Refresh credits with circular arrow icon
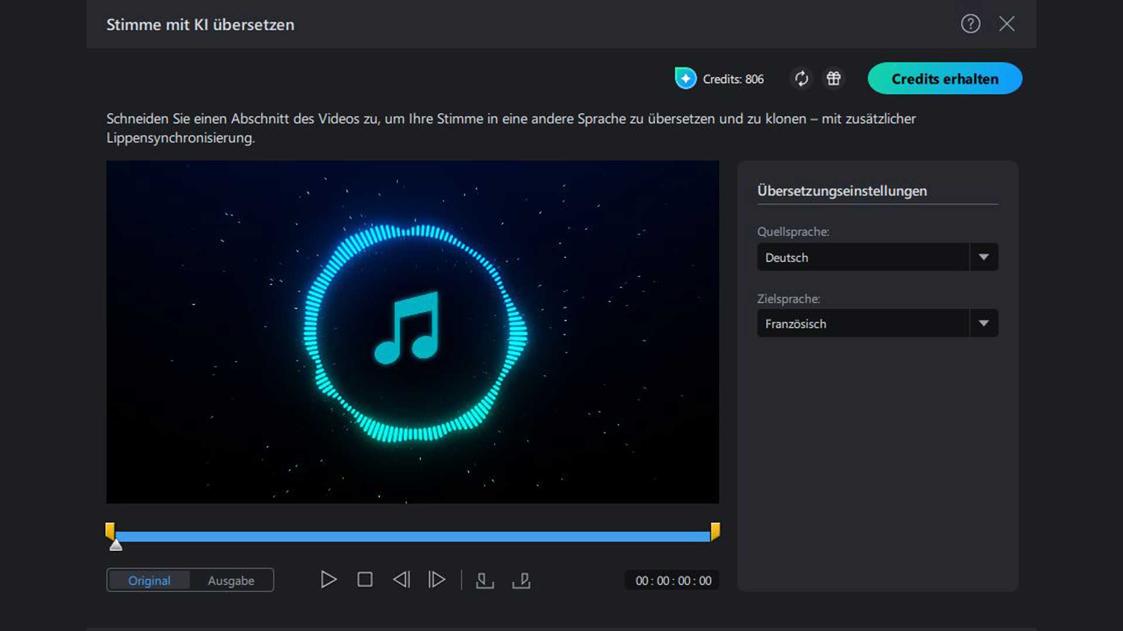 pos(801,78)
